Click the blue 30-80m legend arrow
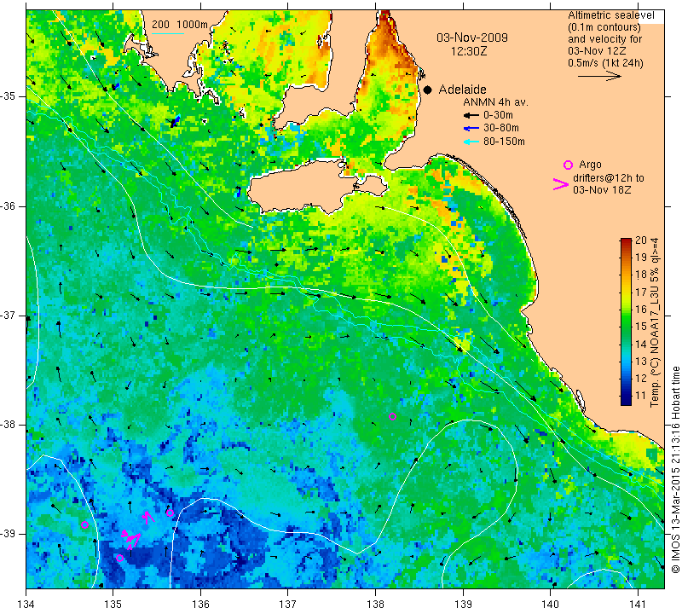Screen dimensions: 682x614 471,129
